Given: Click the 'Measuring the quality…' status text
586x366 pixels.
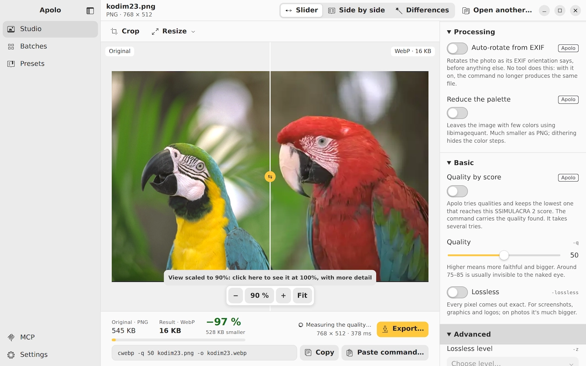Looking at the screenshot, I should [x=338, y=325].
